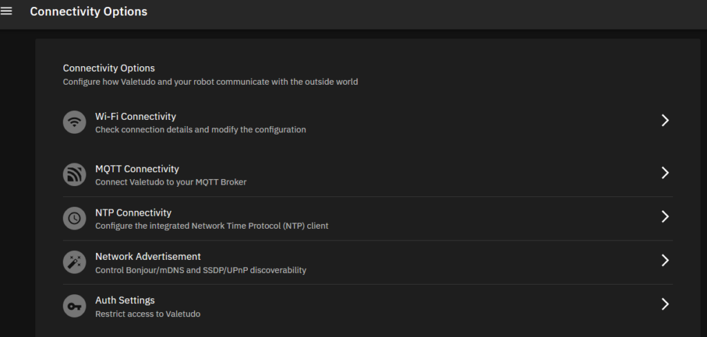Open the hamburger navigation menu
The image size is (707, 337).
(6, 11)
